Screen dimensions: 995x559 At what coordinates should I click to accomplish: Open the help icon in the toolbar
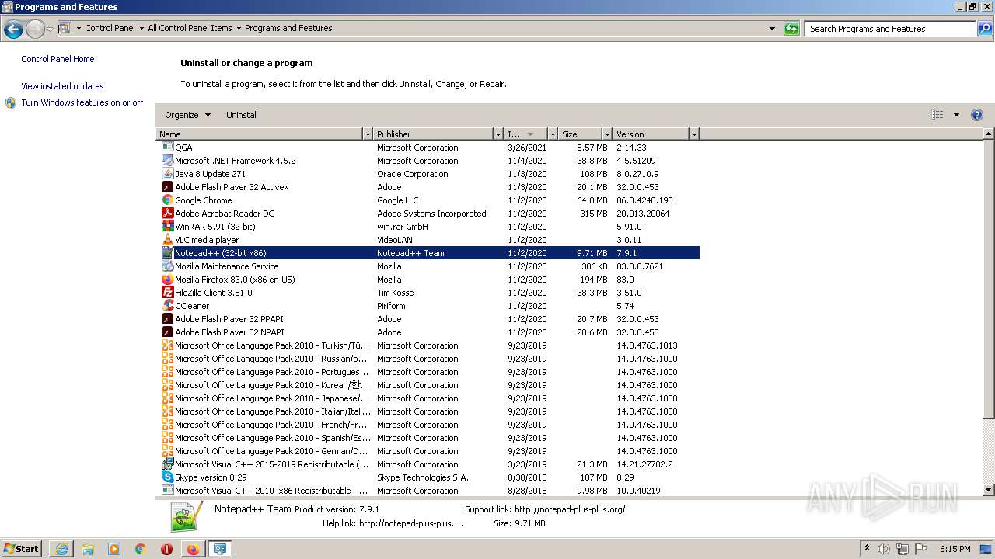[977, 115]
